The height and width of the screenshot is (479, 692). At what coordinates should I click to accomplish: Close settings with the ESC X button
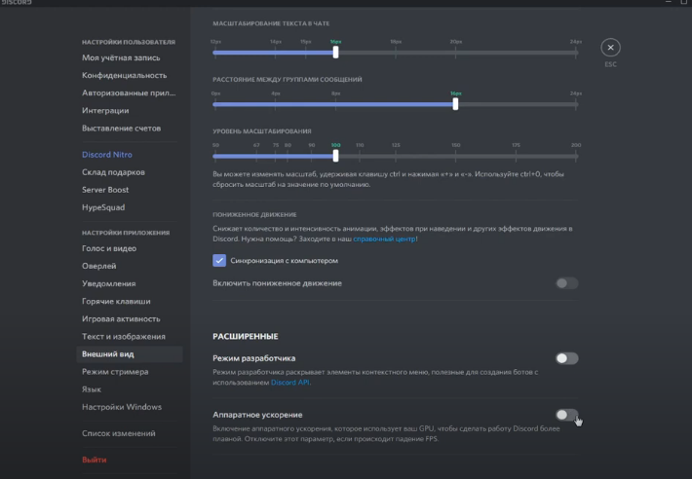point(610,48)
